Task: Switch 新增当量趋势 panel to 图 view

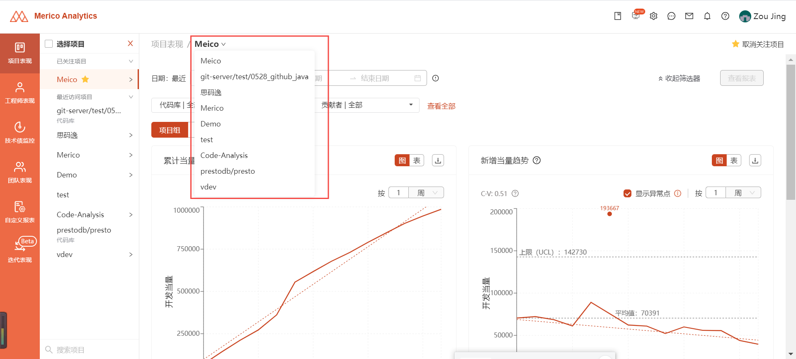Action: (719, 160)
